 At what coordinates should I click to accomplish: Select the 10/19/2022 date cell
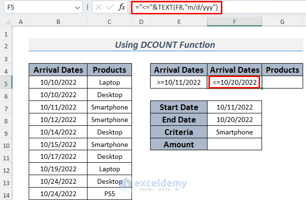coord(58,169)
